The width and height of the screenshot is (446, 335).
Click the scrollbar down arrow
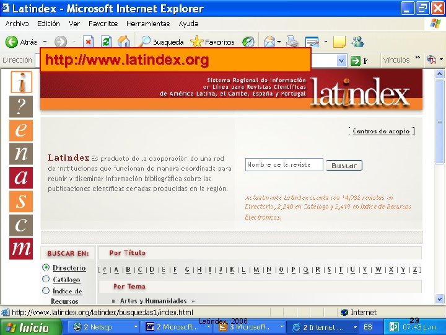click(439, 299)
